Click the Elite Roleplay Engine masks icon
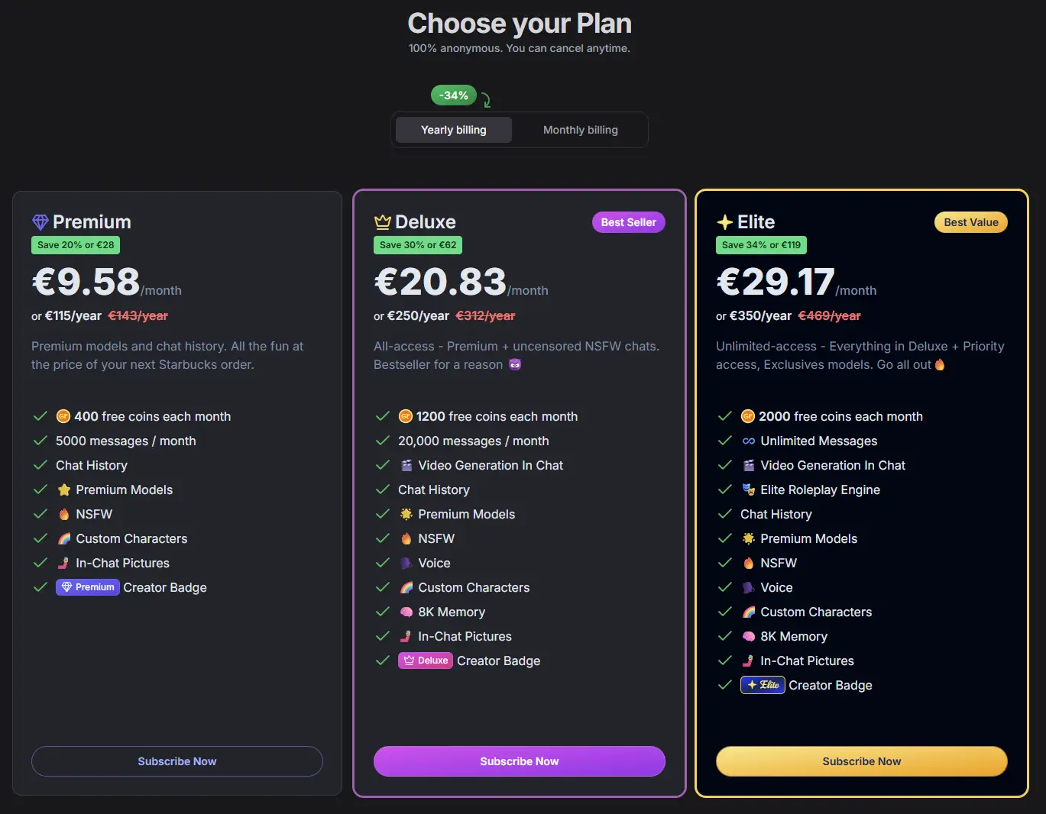The height and width of the screenshot is (814, 1046). pyautogui.click(x=748, y=489)
